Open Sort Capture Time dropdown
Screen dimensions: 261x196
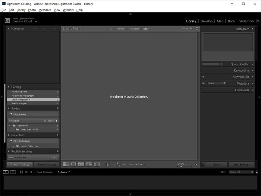click(137, 164)
